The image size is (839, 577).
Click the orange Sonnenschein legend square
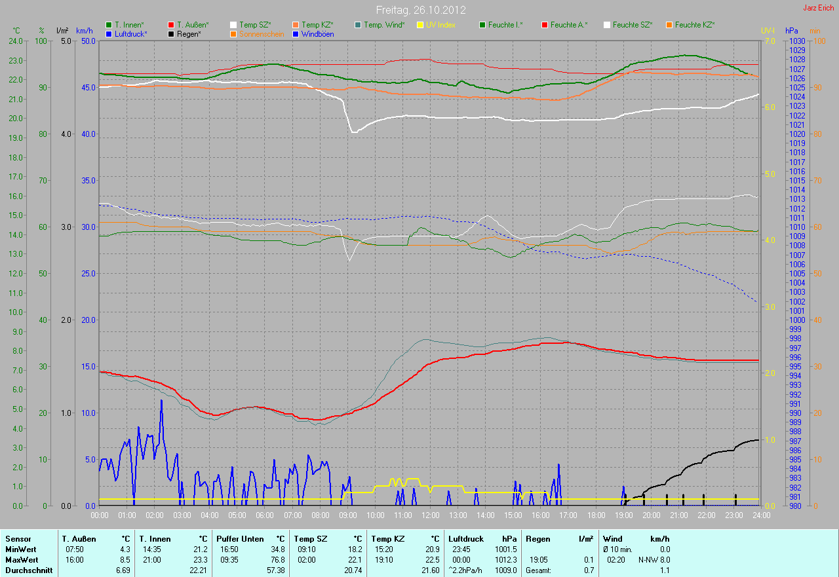(x=233, y=33)
